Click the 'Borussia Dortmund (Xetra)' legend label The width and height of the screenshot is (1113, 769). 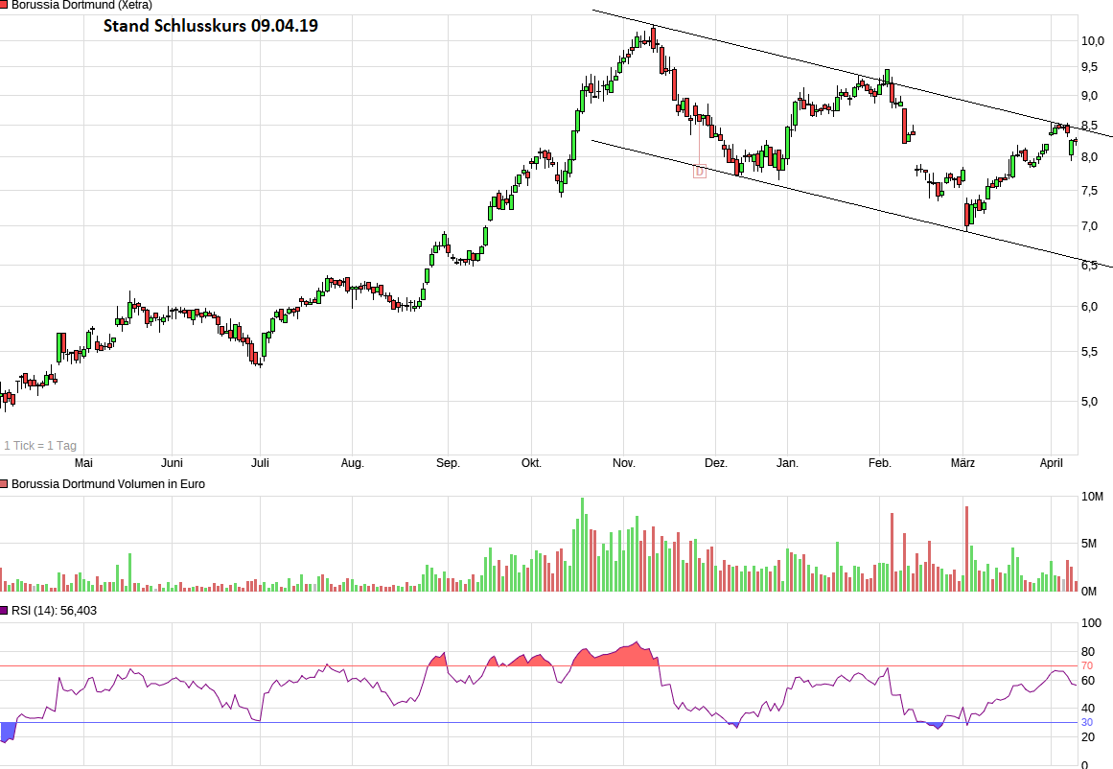coord(81,5)
